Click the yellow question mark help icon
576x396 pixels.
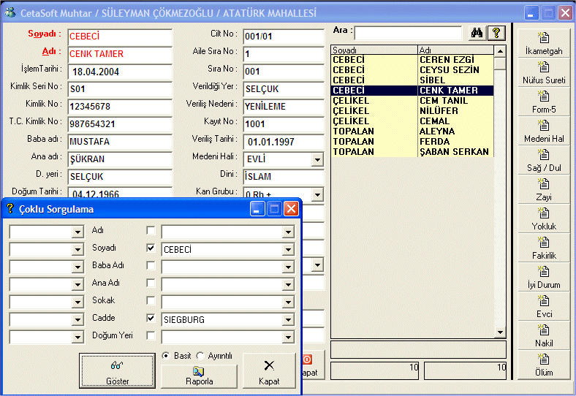[496, 33]
